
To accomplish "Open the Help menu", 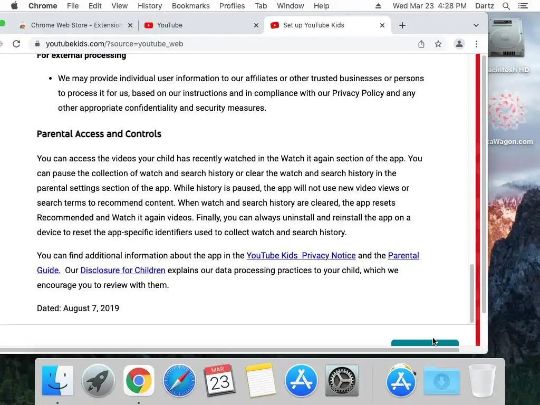I will coord(321,6).
